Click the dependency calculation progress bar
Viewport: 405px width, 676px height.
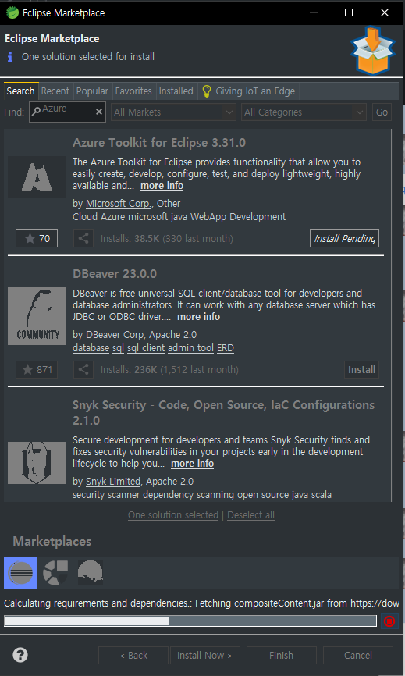click(190, 621)
